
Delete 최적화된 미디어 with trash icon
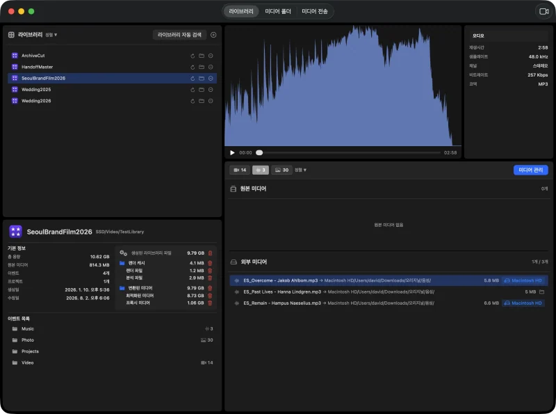[x=210, y=296]
